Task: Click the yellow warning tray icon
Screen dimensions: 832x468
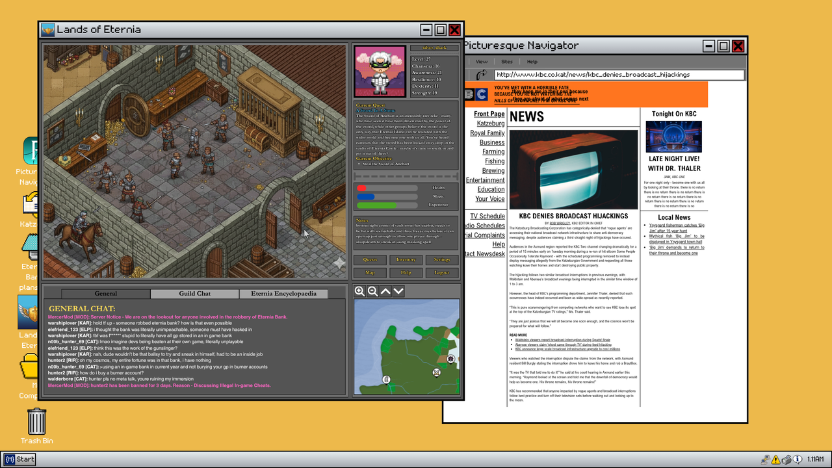Action: [775, 460]
